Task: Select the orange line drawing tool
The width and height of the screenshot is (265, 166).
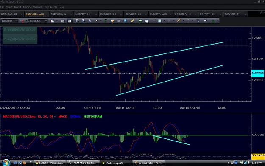Action: coord(179,21)
